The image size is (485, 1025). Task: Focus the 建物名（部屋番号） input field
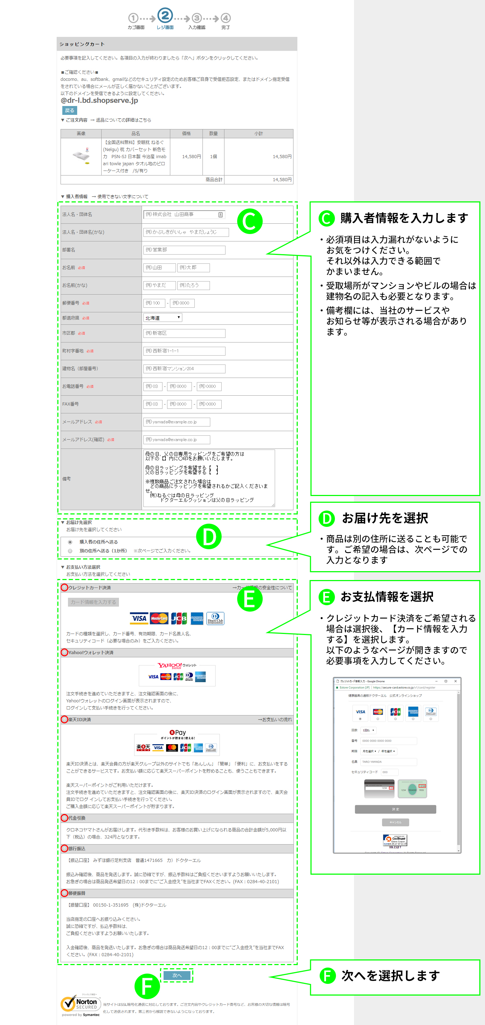[x=184, y=368]
